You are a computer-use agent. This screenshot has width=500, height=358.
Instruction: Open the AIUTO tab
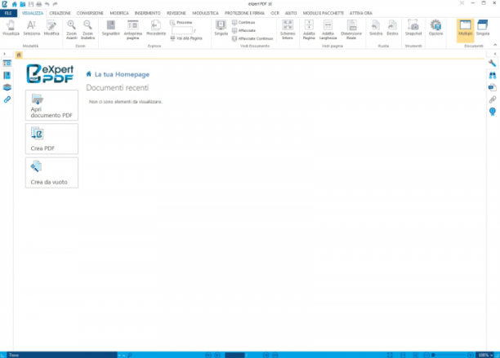(291, 13)
